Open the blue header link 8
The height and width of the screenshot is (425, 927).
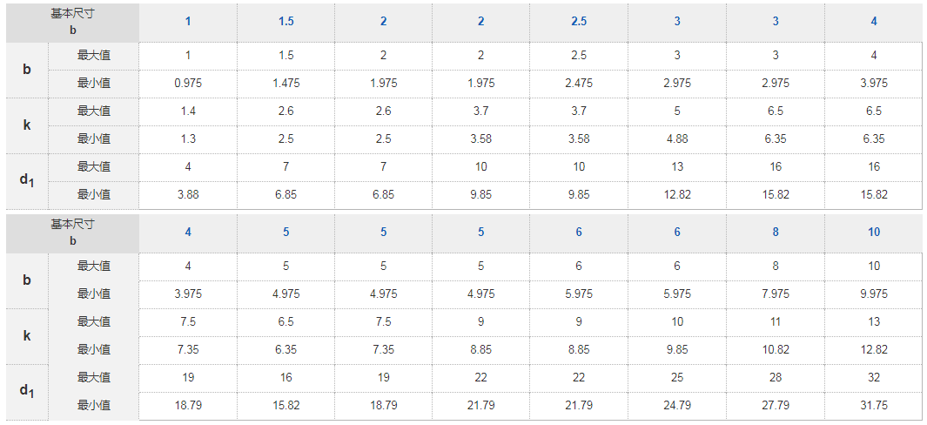(776, 232)
